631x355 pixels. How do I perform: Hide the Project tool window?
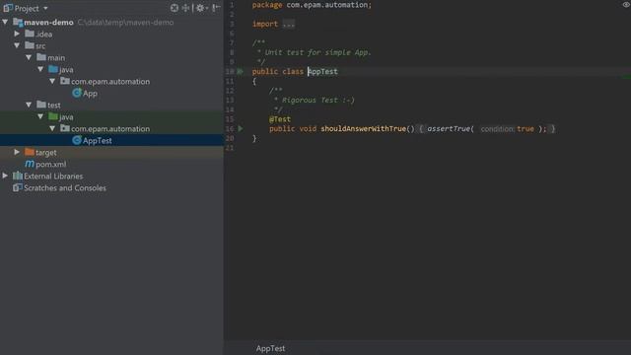pyautogui.click(x=216, y=8)
